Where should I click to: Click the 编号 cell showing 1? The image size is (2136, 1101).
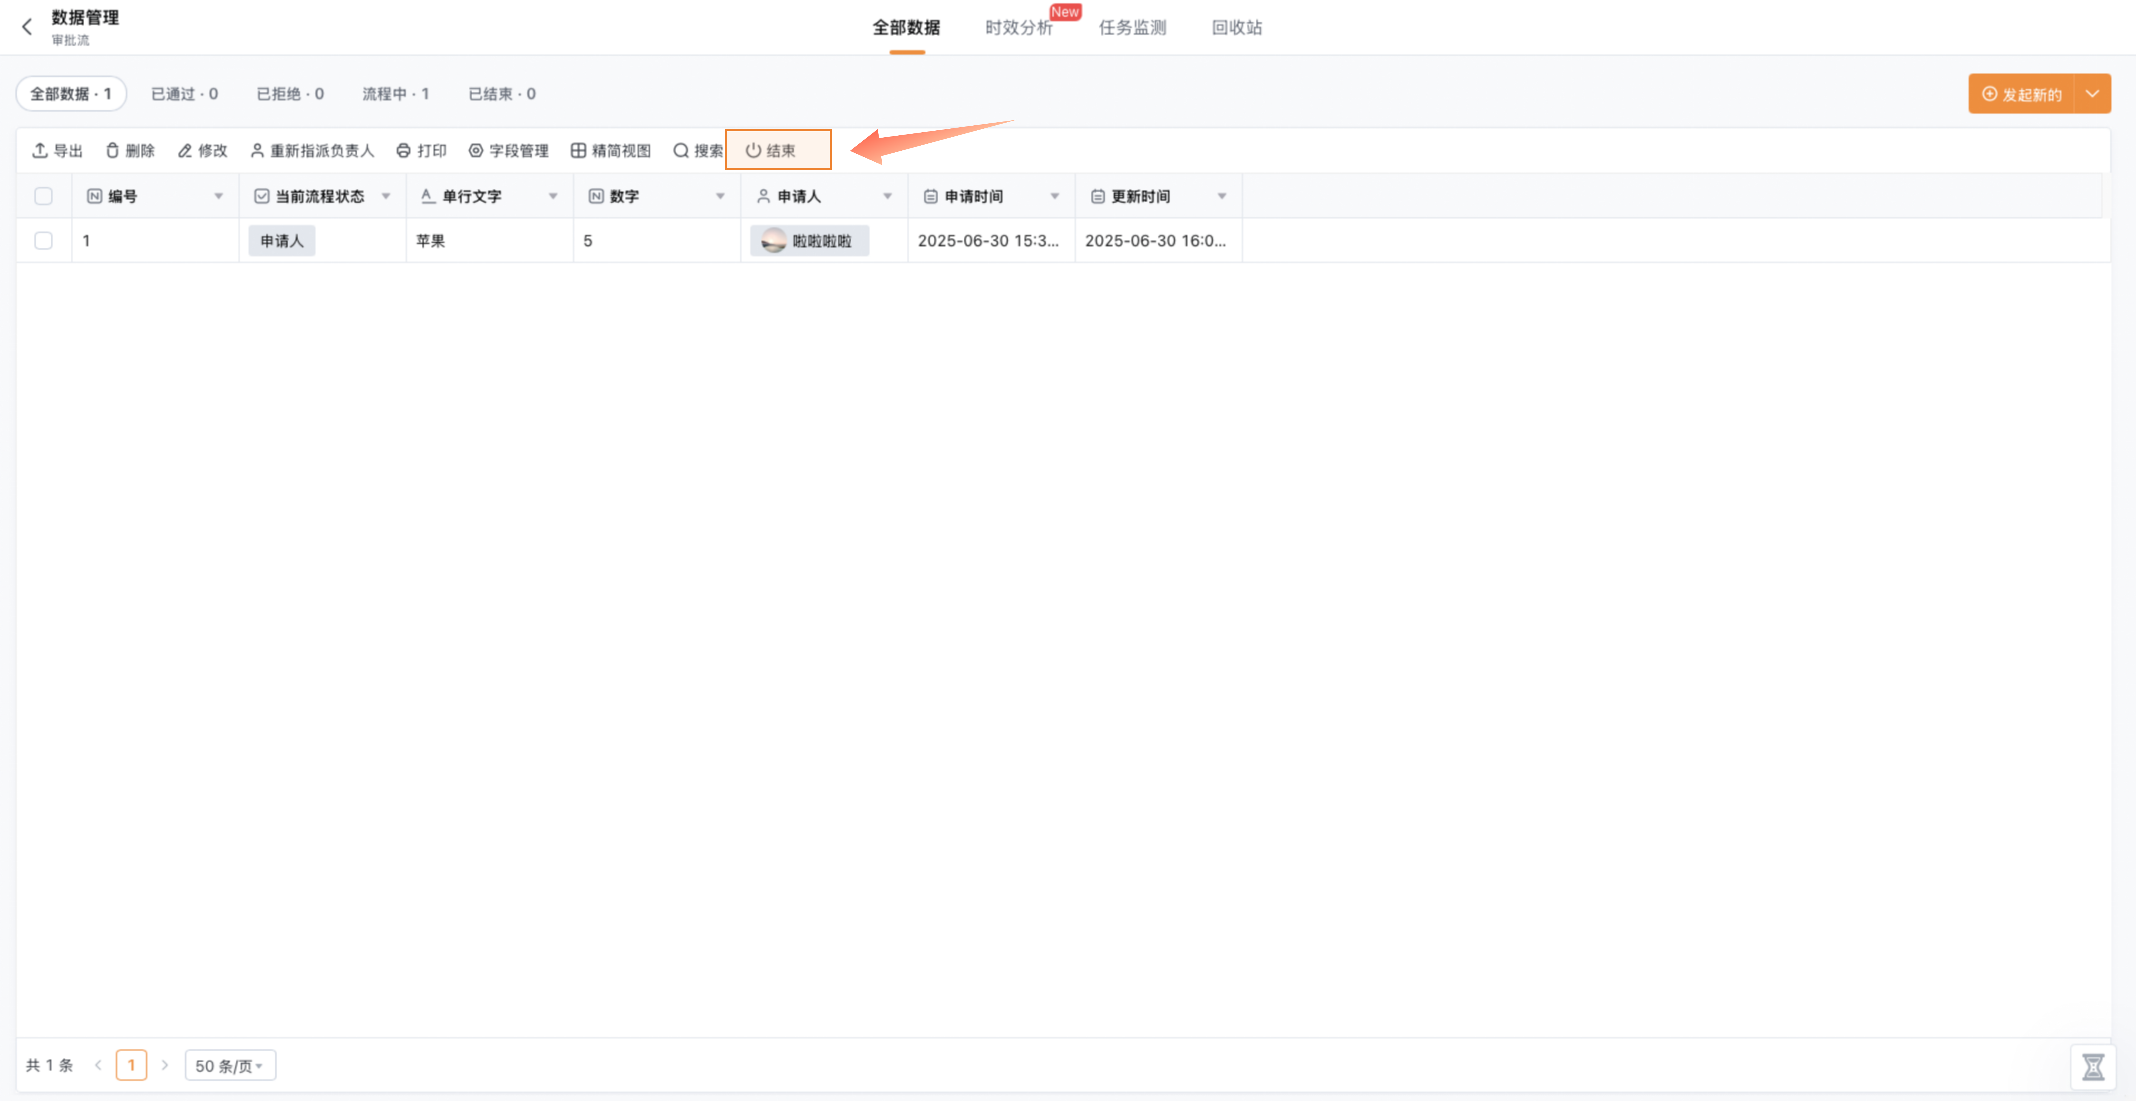pyautogui.click(x=156, y=241)
